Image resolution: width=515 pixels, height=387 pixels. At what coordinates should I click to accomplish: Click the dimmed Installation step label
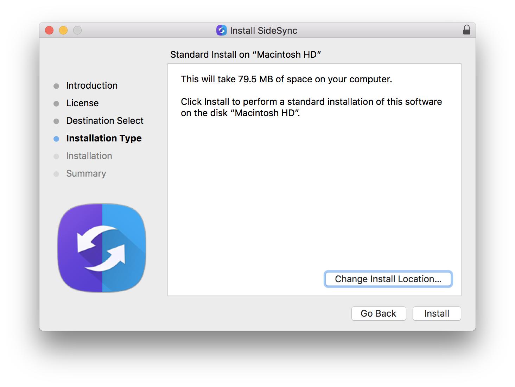click(x=89, y=156)
